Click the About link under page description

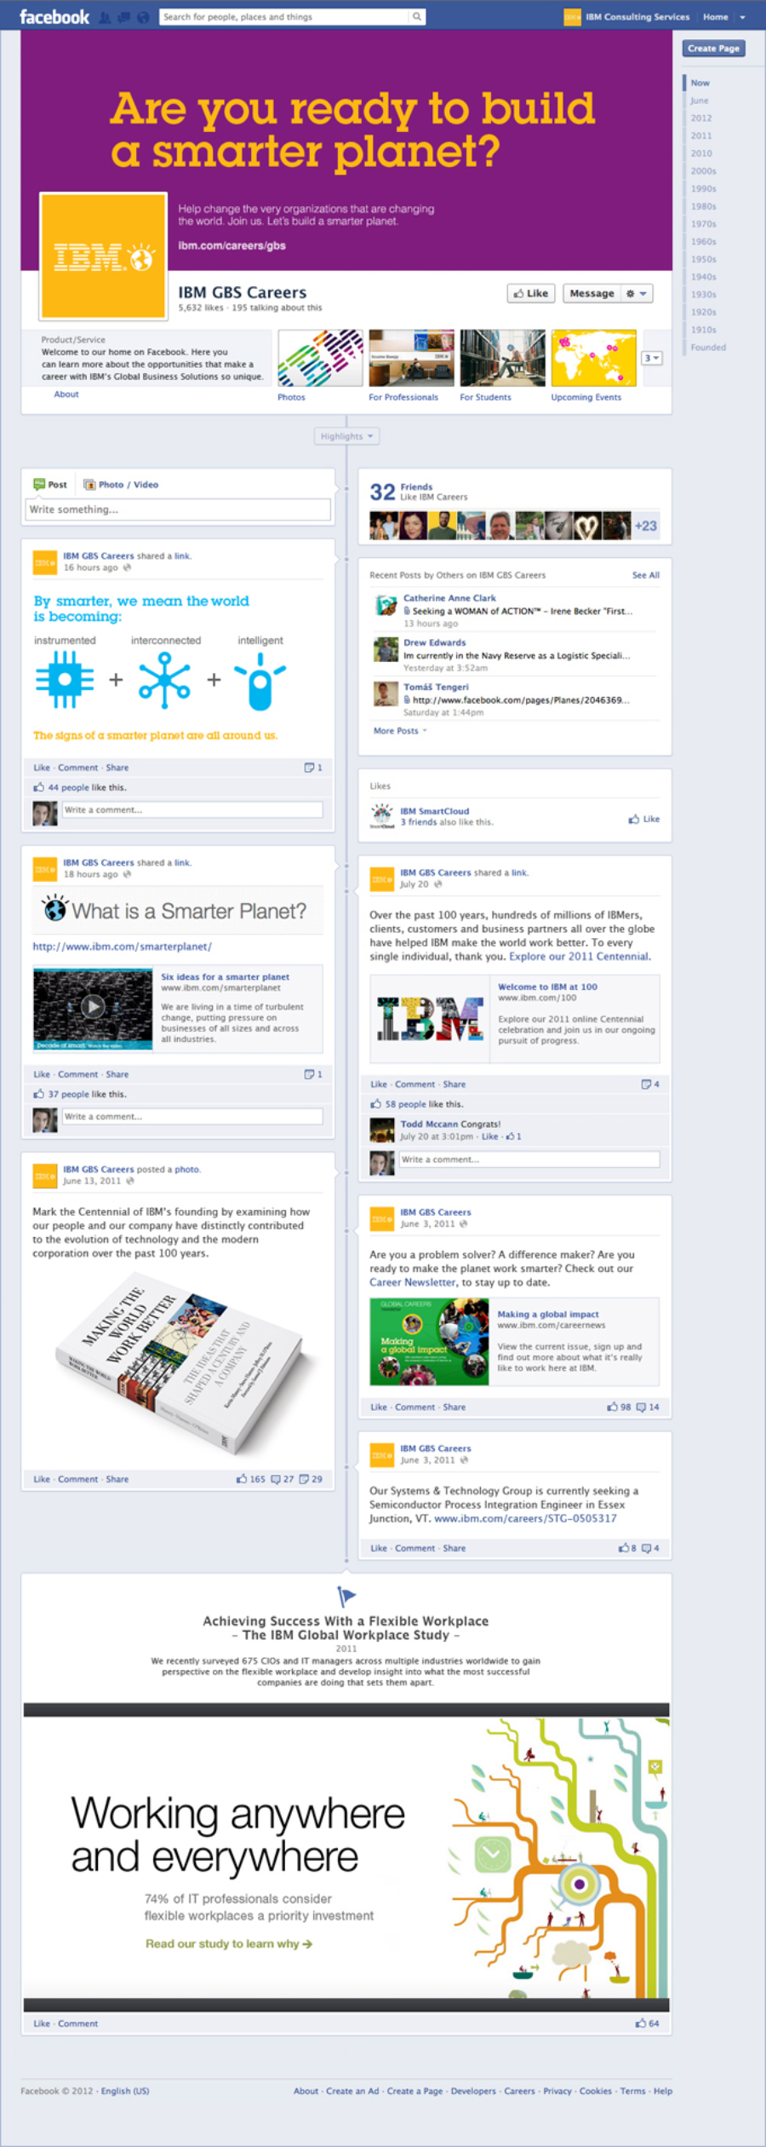tap(66, 394)
